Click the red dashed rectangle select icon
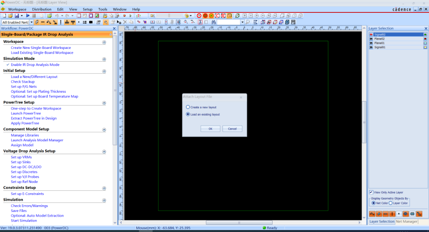 pos(79,16)
